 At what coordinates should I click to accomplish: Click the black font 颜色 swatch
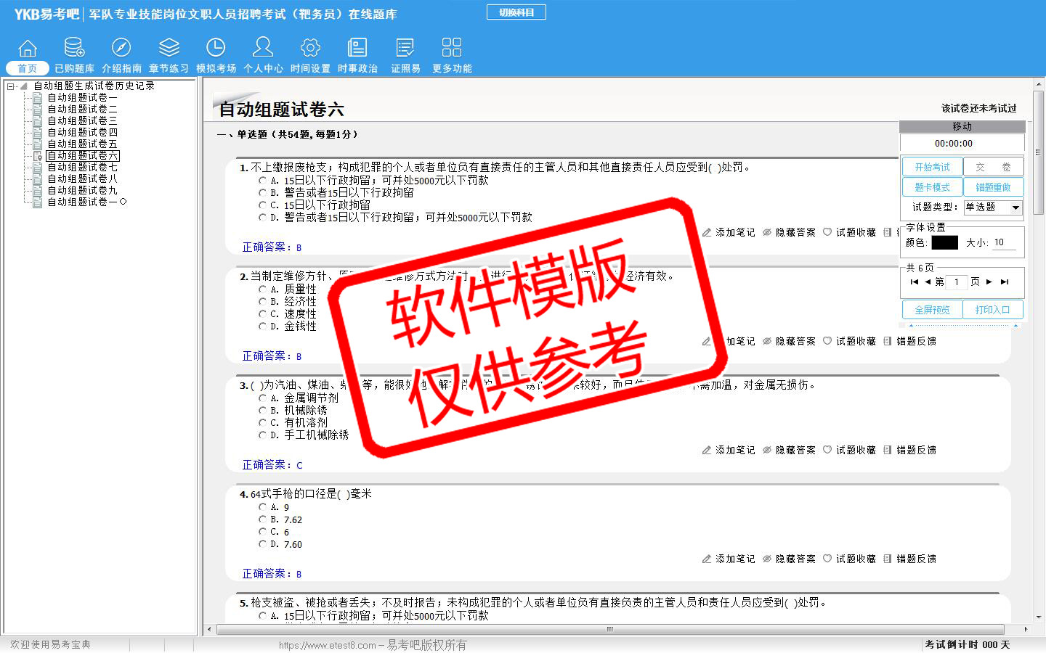coord(945,242)
